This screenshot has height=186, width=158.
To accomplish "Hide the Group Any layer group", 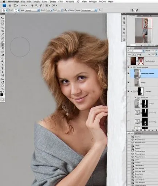I will pos(129,91).
